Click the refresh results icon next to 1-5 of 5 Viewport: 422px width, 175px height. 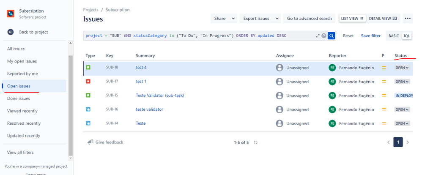[x=256, y=142]
